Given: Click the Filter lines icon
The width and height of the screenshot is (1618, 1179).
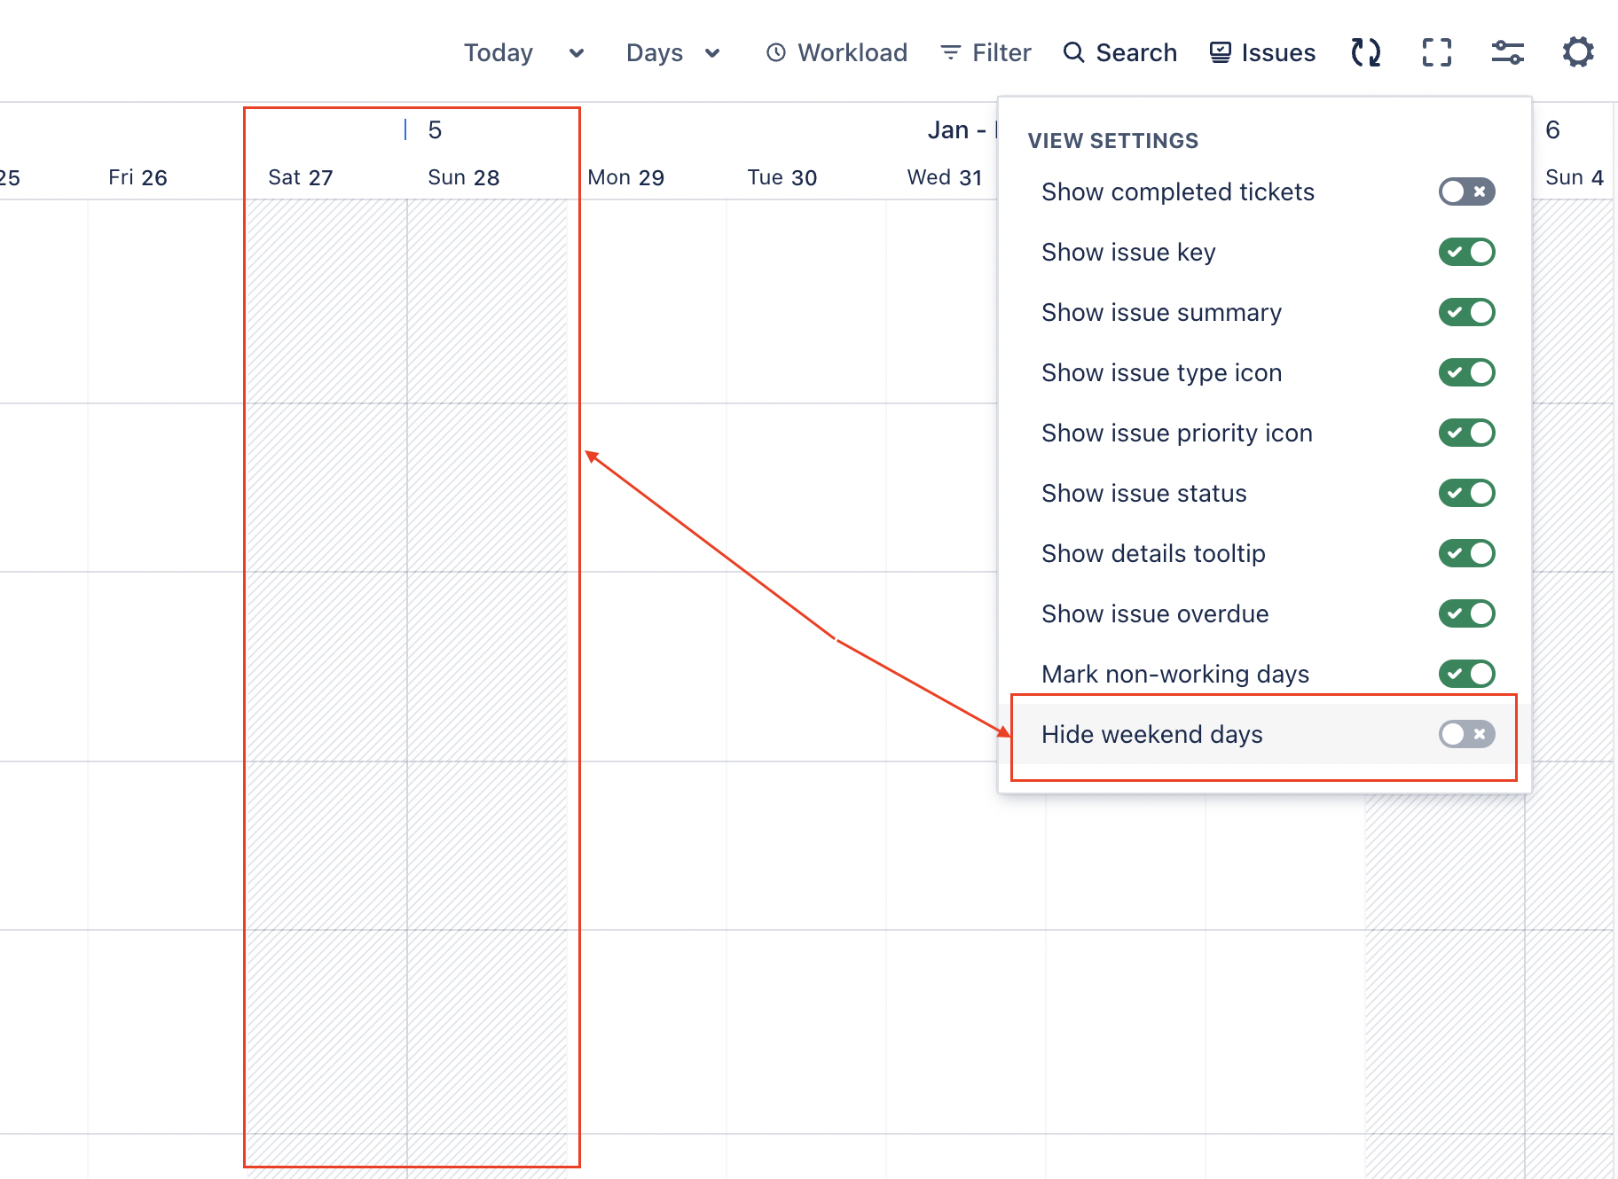Looking at the screenshot, I should pos(950,52).
